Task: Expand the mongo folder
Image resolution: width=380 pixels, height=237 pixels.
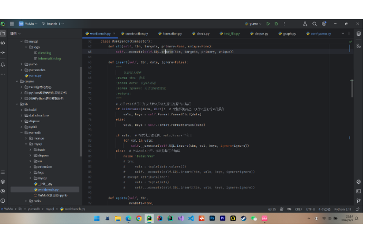Action: (x=26, y=139)
